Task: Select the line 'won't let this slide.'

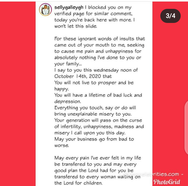Action: point(75,26)
